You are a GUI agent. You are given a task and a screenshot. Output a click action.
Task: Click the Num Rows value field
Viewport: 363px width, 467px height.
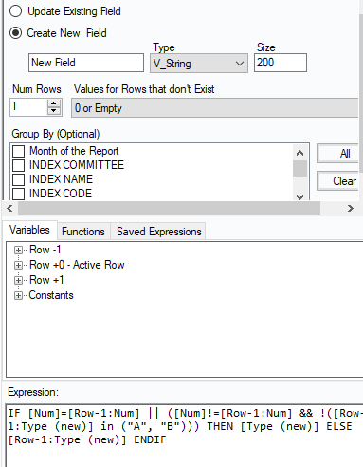click(x=28, y=107)
